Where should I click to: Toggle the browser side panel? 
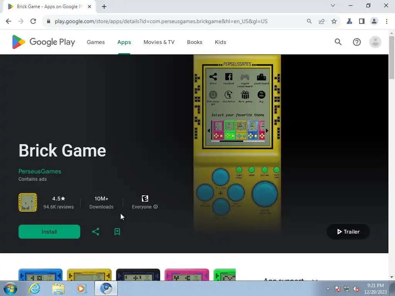point(362,21)
